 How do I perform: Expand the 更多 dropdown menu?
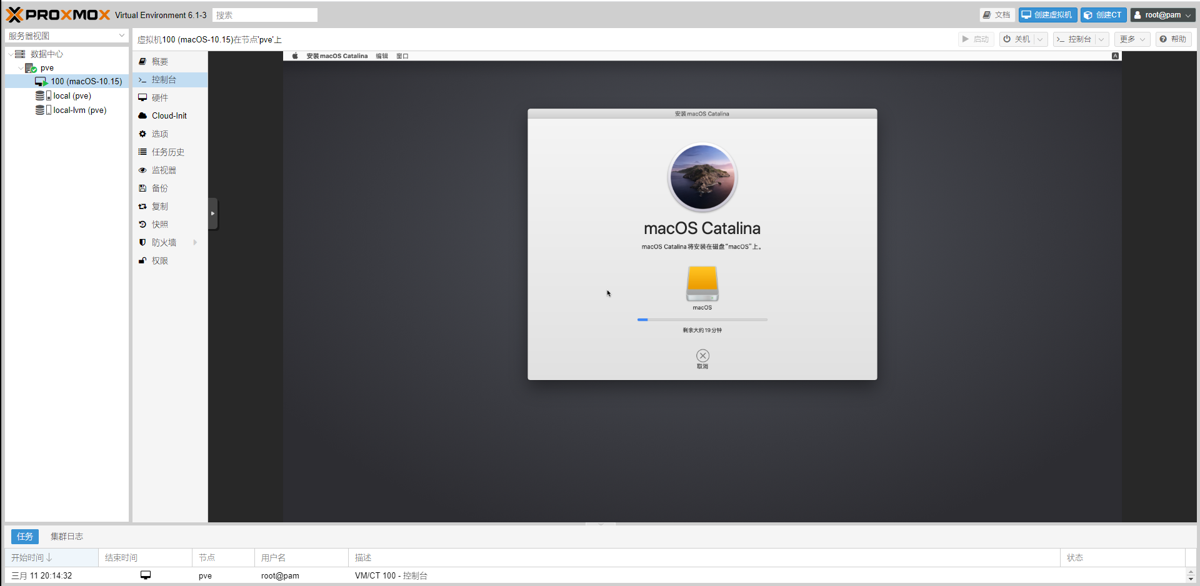tap(1132, 39)
